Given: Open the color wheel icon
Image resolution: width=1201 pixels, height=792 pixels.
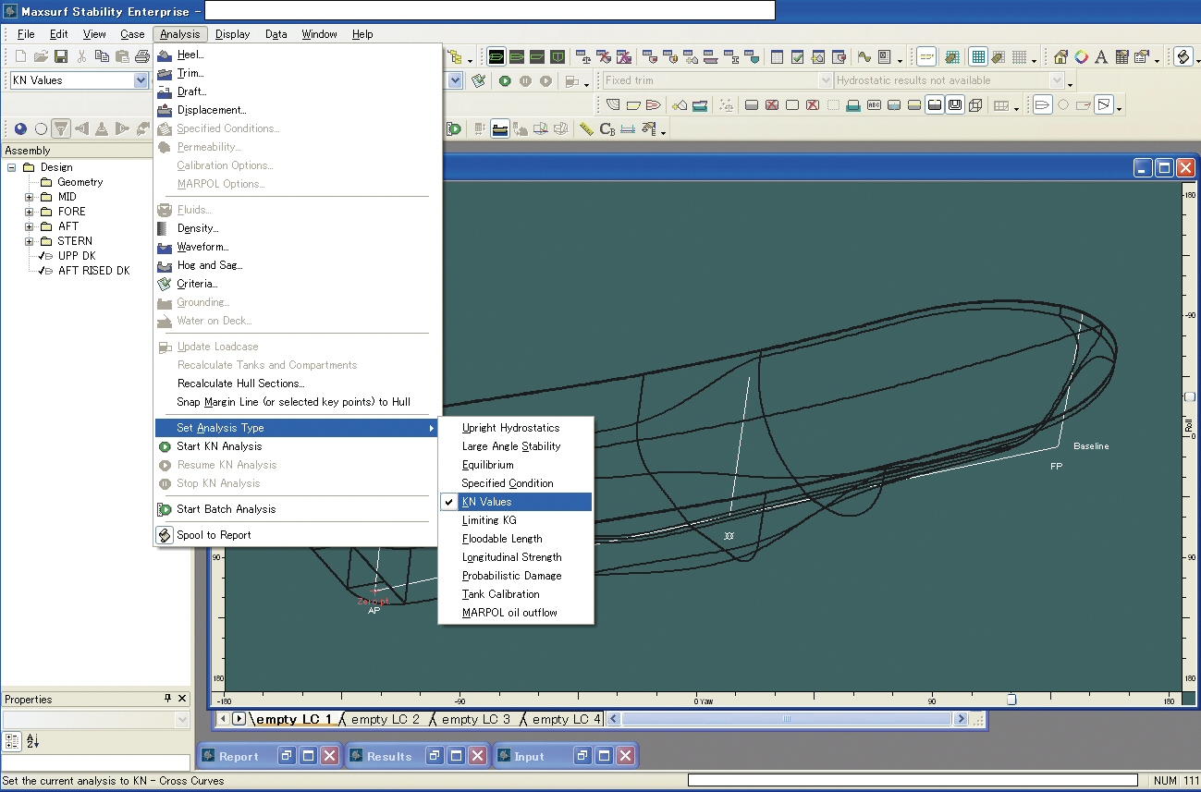Looking at the screenshot, I should [1081, 57].
